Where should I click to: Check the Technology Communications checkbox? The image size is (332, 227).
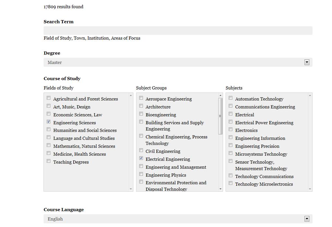click(231, 175)
